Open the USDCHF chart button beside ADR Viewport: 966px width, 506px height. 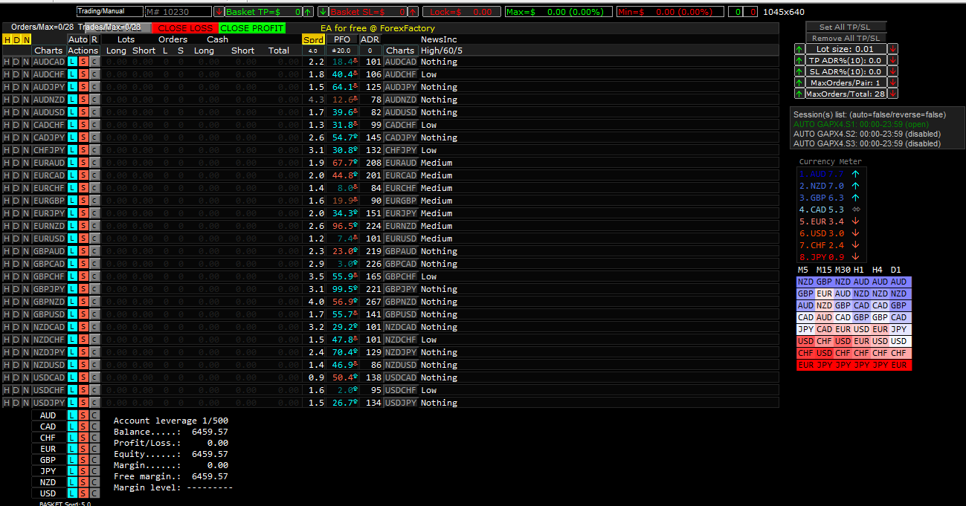pyautogui.click(x=400, y=390)
